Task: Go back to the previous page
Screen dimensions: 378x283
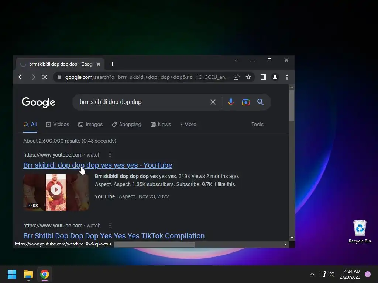Action: (21, 77)
